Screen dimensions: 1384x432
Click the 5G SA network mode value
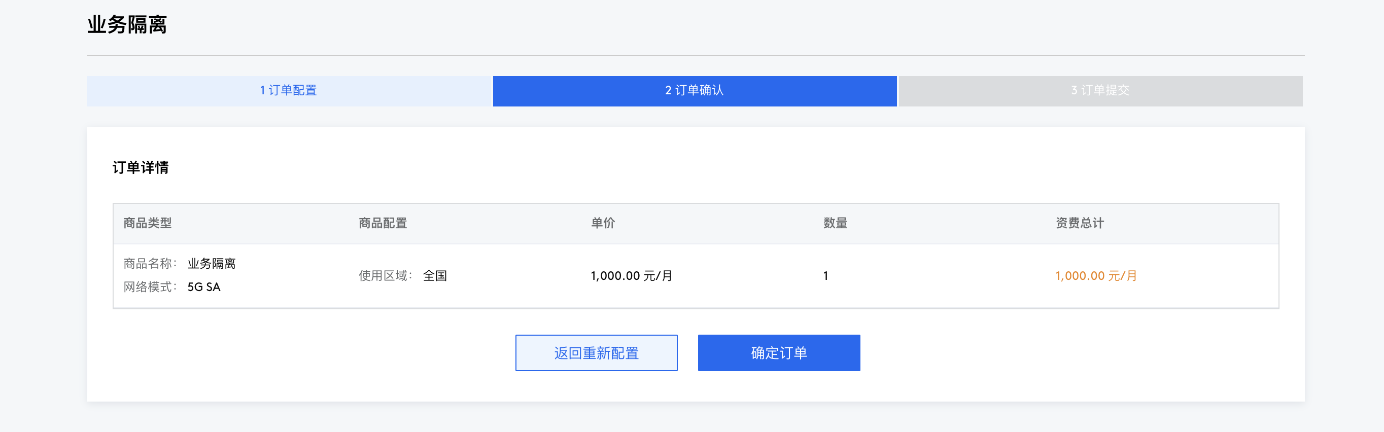(203, 287)
